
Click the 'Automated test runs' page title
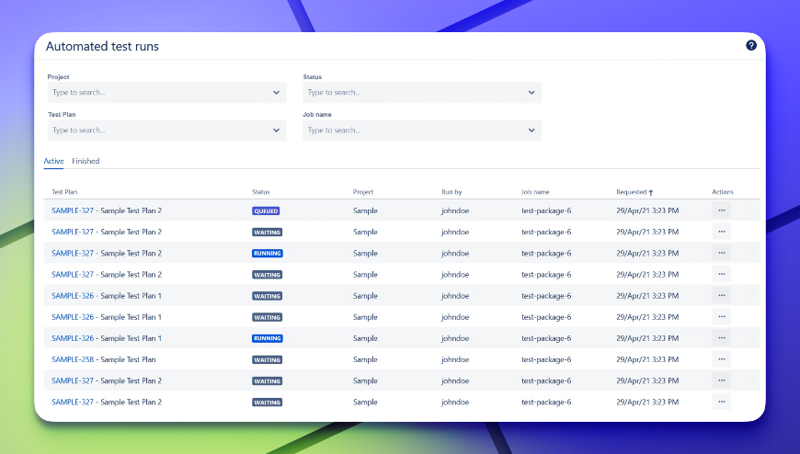click(x=102, y=47)
